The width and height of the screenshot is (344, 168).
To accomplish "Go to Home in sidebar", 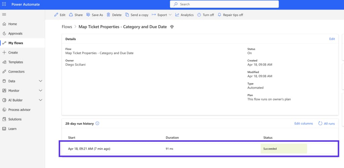I will point(12,24).
